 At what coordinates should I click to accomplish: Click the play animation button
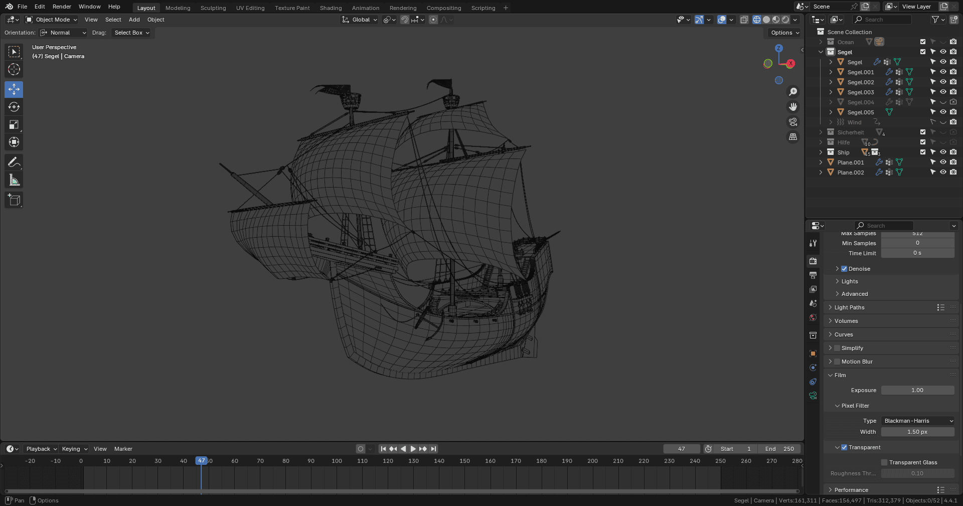click(413, 449)
